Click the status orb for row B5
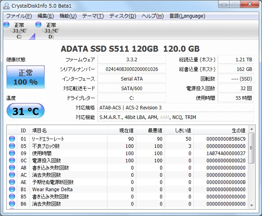 click(x=12, y=196)
